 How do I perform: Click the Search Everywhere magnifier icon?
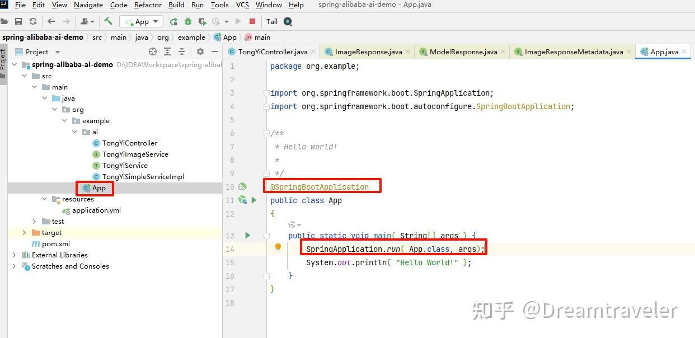point(288,21)
